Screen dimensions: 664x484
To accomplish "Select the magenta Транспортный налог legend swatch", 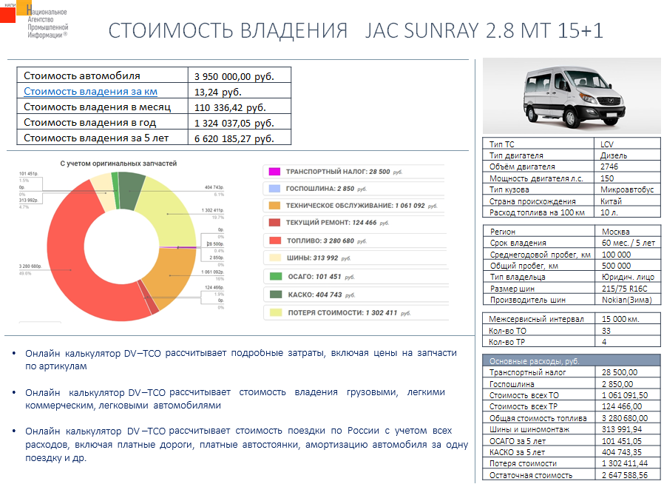I will (x=274, y=172).
